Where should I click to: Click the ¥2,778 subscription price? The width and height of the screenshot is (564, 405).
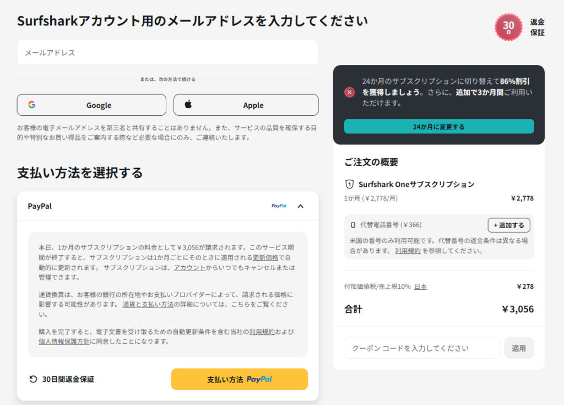[x=522, y=198]
